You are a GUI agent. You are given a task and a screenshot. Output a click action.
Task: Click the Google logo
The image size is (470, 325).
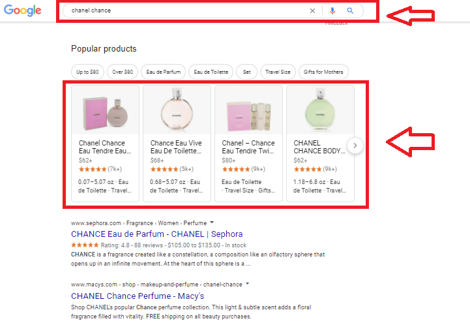(23, 10)
